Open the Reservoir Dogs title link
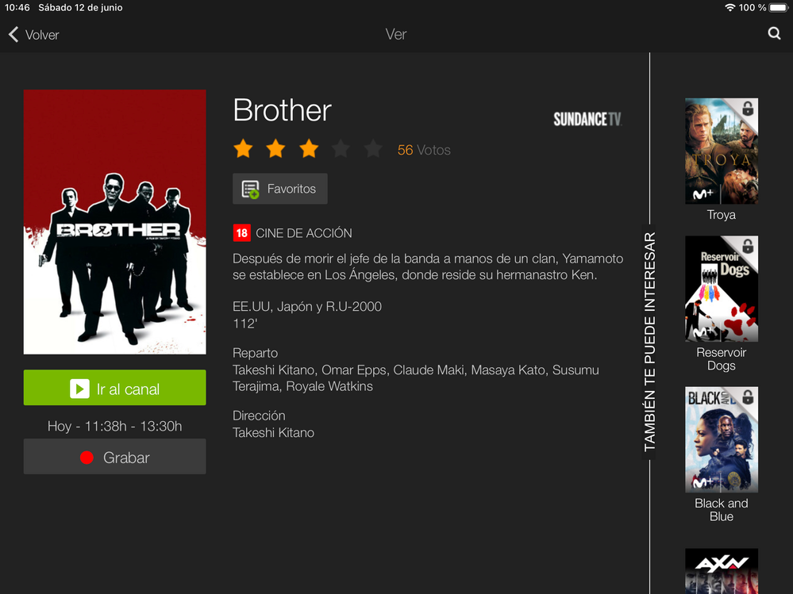793x594 pixels. 722,358
